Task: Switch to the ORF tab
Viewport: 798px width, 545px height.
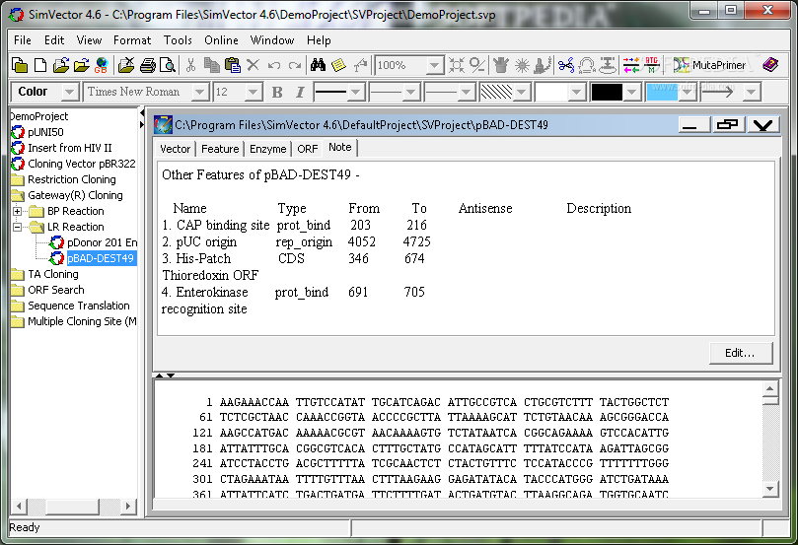Action: point(308,149)
